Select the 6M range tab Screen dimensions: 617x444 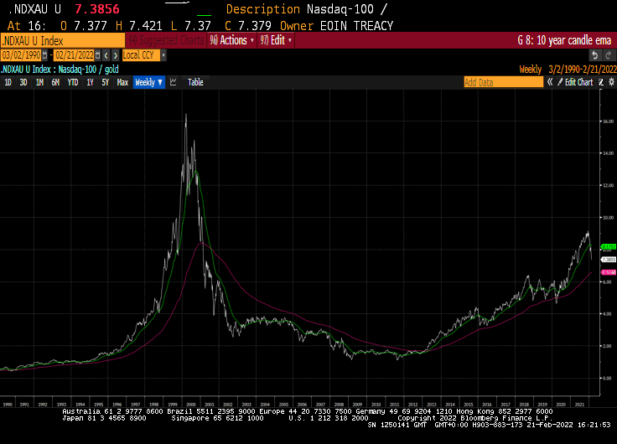point(55,82)
